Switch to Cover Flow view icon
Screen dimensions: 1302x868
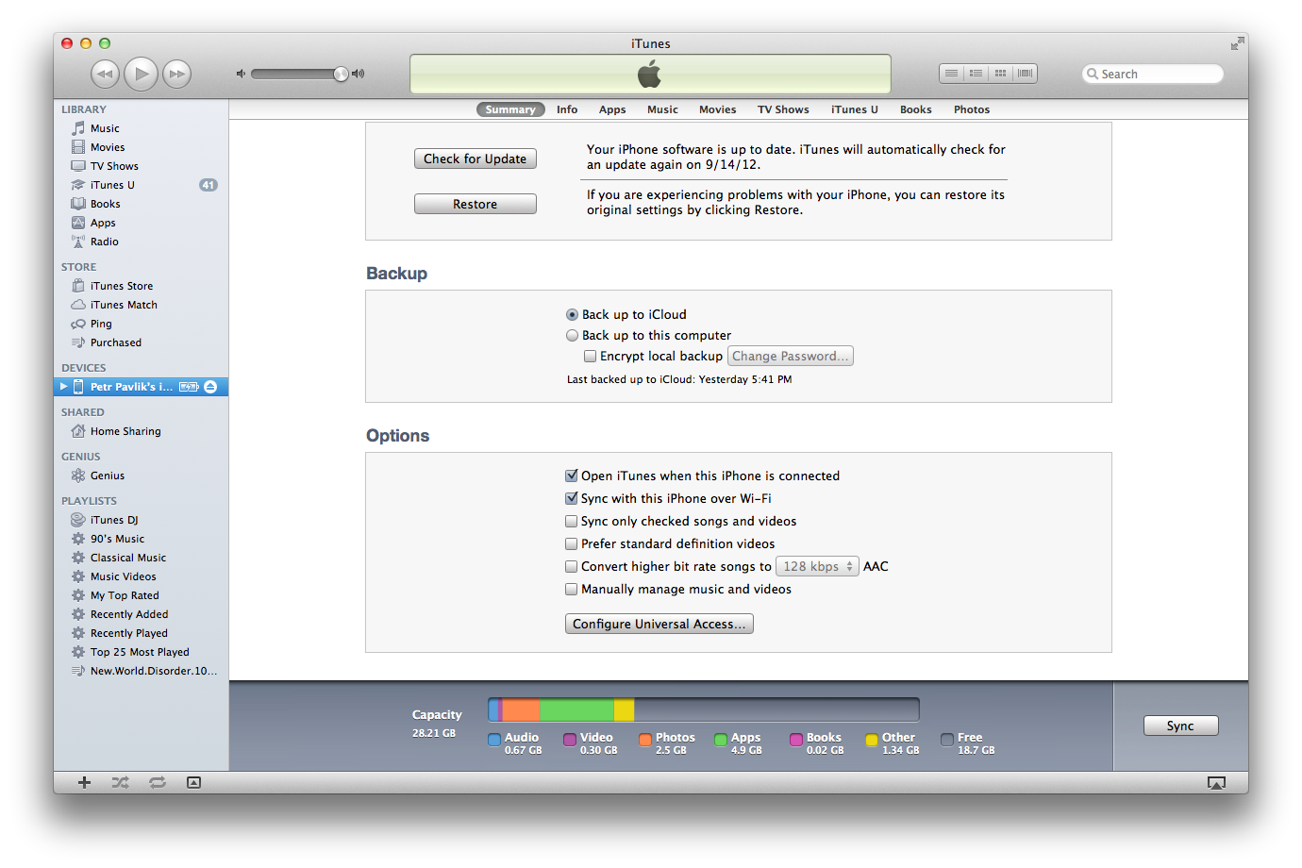coord(1025,74)
